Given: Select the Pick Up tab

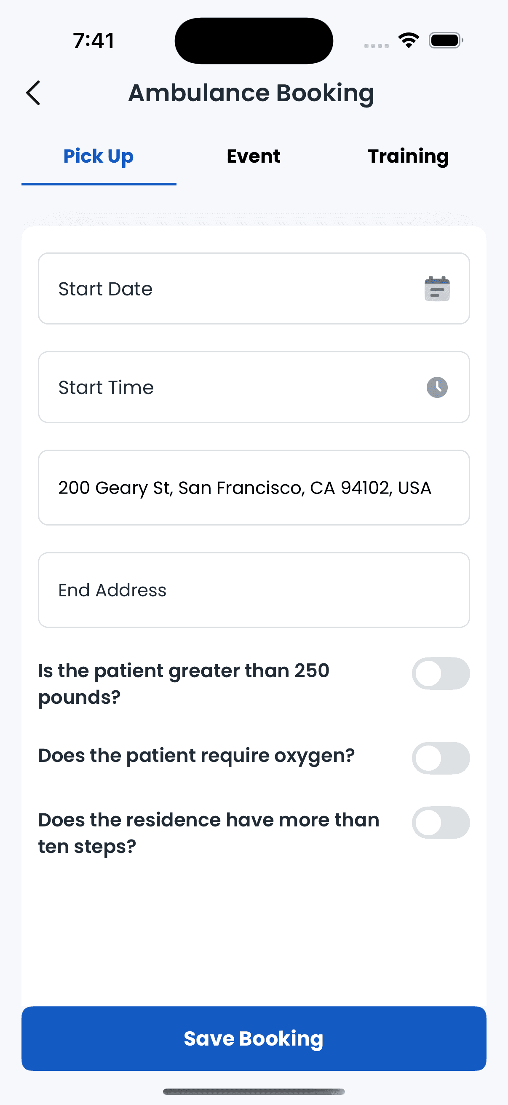Looking at the screenshot, I should tap(99, 156).
